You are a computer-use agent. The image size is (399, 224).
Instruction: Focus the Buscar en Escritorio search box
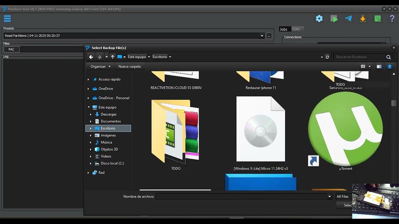[360, 57]
